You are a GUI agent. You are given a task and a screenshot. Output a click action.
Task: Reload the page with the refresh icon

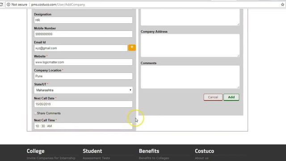pyautogui.click(x=1, y=4)
